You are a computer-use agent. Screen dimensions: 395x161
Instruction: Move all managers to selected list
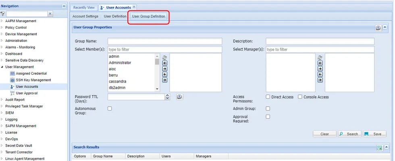320,63
